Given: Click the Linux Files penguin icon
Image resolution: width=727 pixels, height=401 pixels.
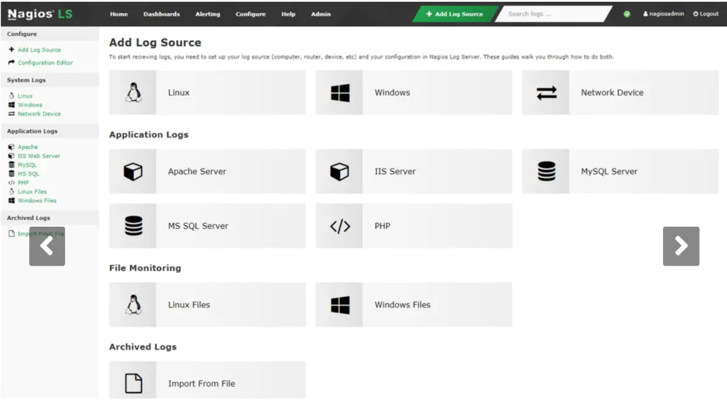Looking at the screenshot, I should point(133,305).
